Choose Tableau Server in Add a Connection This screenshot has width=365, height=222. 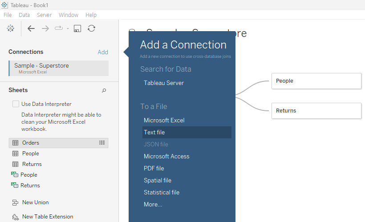[164, 83]
